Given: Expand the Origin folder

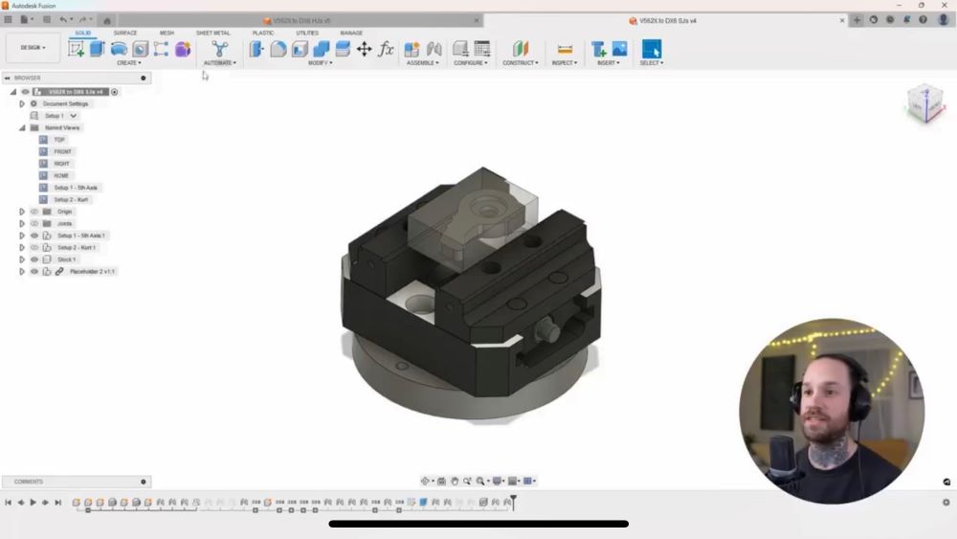Looking at the screenshot, I should [x=22, y=212].
